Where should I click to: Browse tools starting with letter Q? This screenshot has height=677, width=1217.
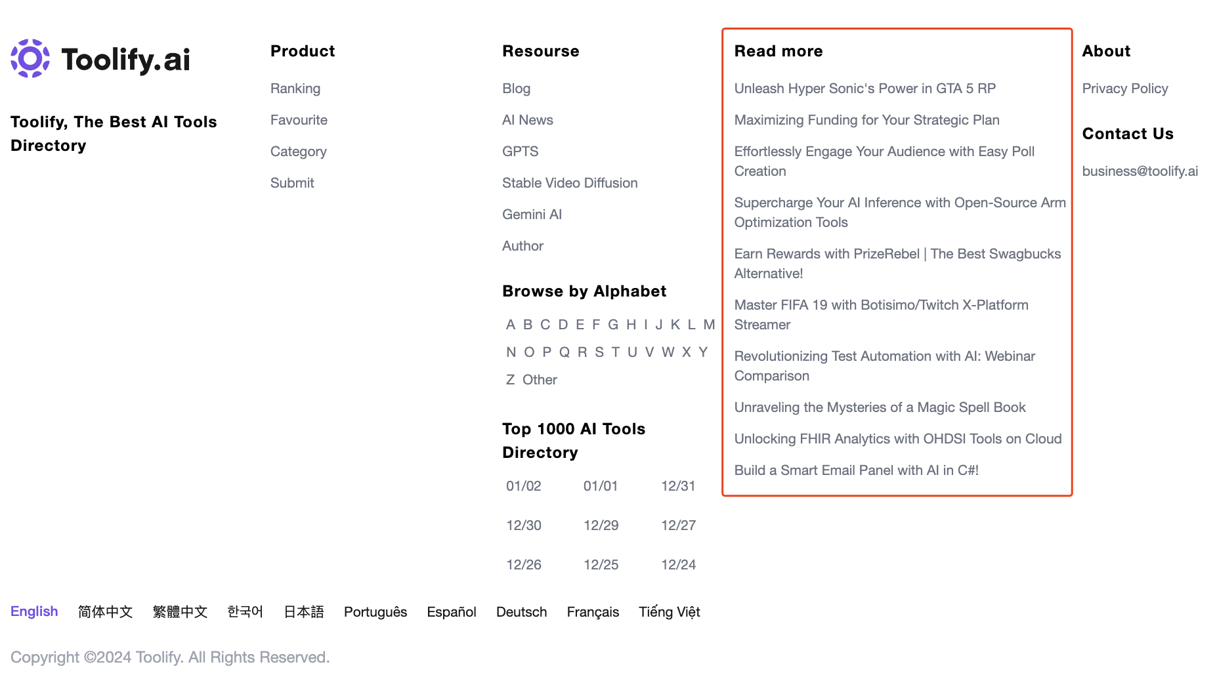[565, 352]
